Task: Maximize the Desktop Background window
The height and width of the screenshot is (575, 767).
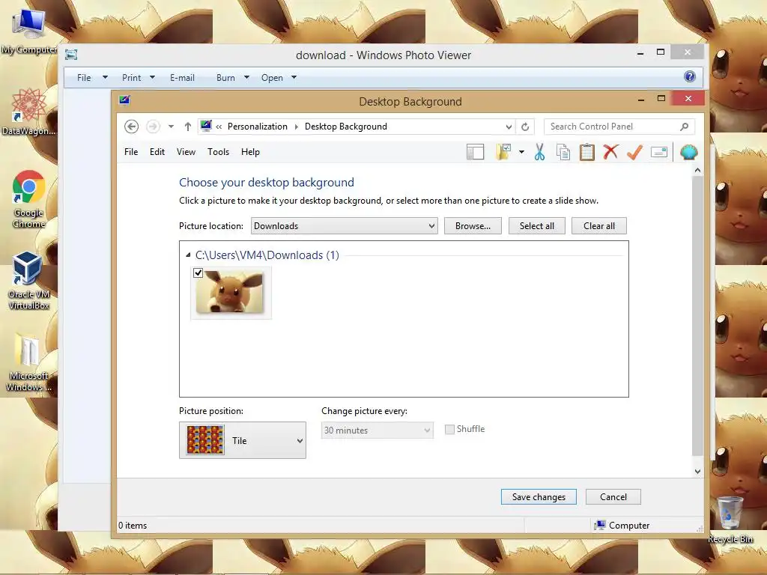Action: [661, 98]
